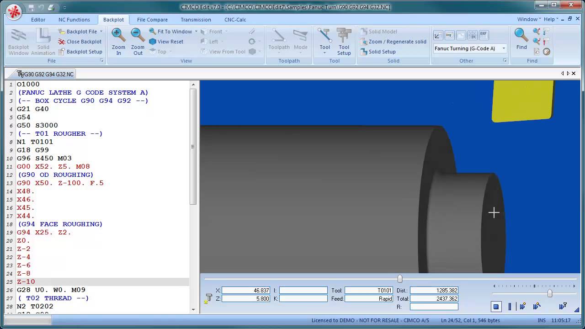
Task: Click the Tool button in the ribbon
Action: pos(324,42)
